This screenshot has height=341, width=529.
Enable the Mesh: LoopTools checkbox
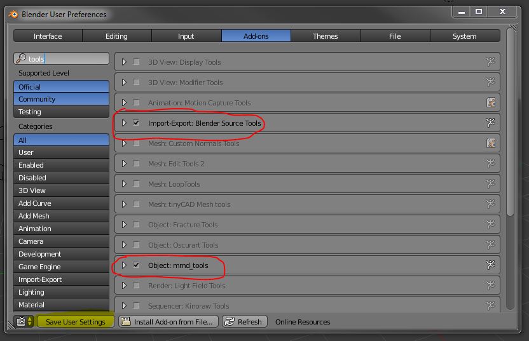[136, 184]
